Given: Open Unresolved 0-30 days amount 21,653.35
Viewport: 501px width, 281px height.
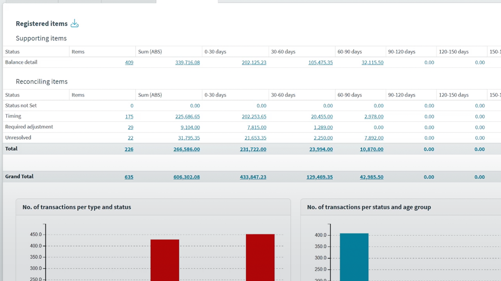Looking at the screenshot, I should 256,138.
